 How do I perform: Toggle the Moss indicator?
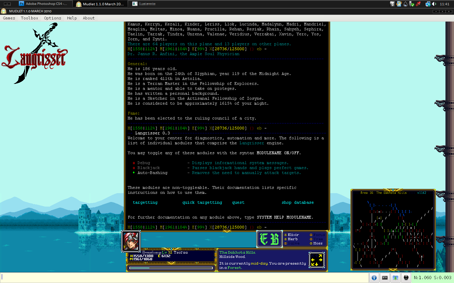(x=316, y=243)
